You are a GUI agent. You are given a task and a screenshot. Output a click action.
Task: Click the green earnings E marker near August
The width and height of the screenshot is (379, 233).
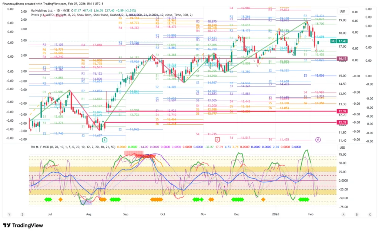[x=105, y=140]
